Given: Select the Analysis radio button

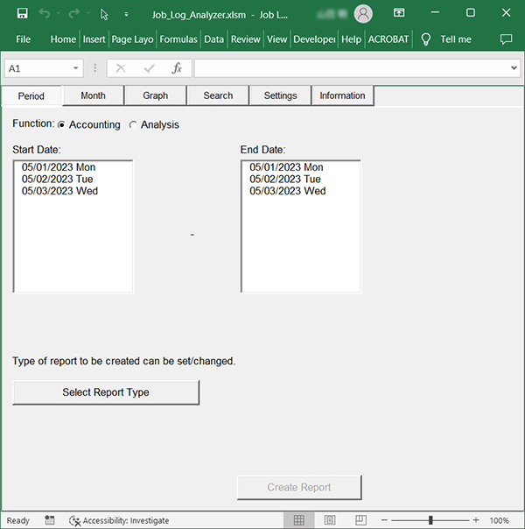Looking at the screenshot, I should click(x=133, y=125).
